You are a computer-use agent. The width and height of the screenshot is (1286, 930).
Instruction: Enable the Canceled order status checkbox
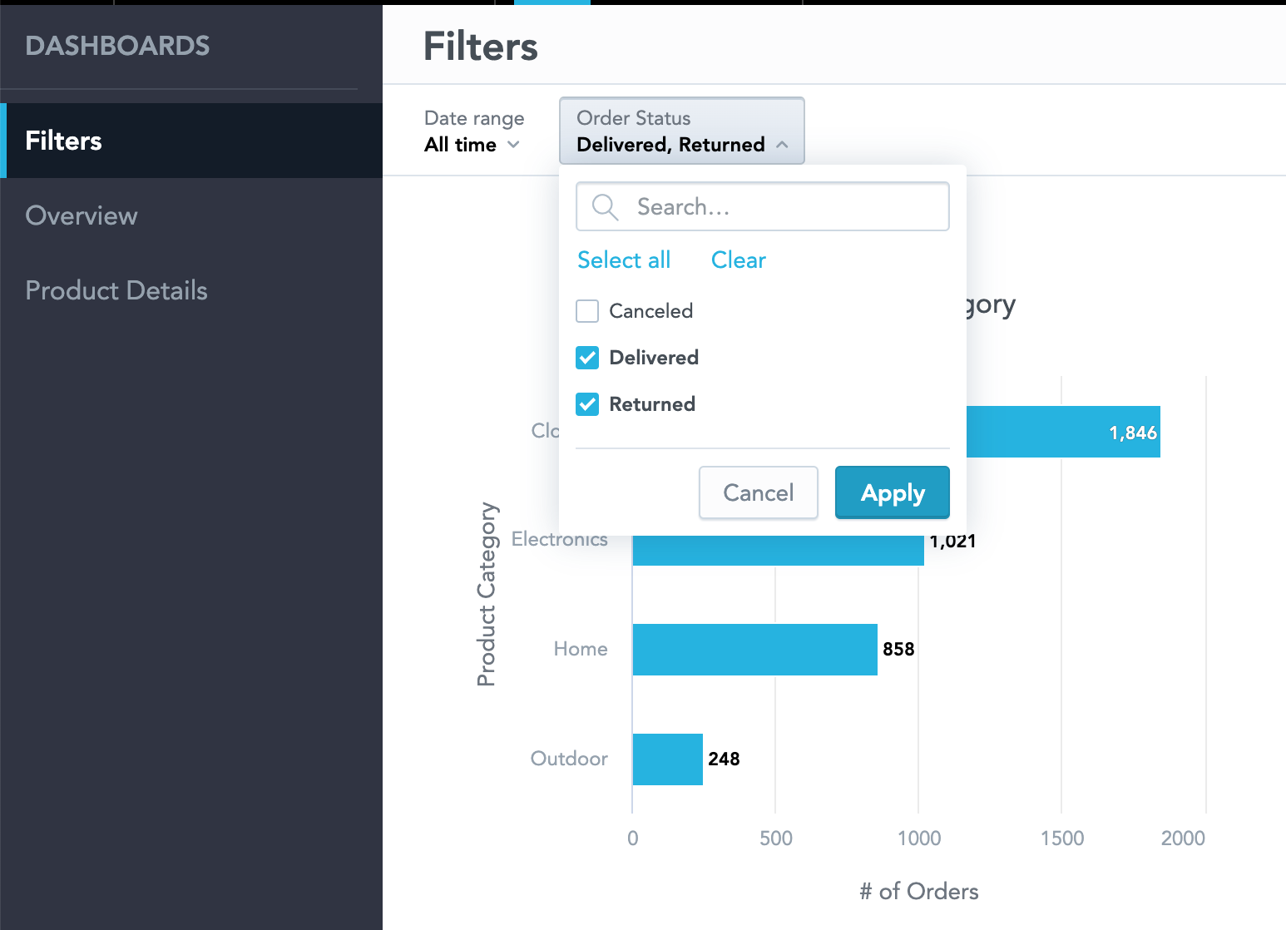click(x=587, y=310)
